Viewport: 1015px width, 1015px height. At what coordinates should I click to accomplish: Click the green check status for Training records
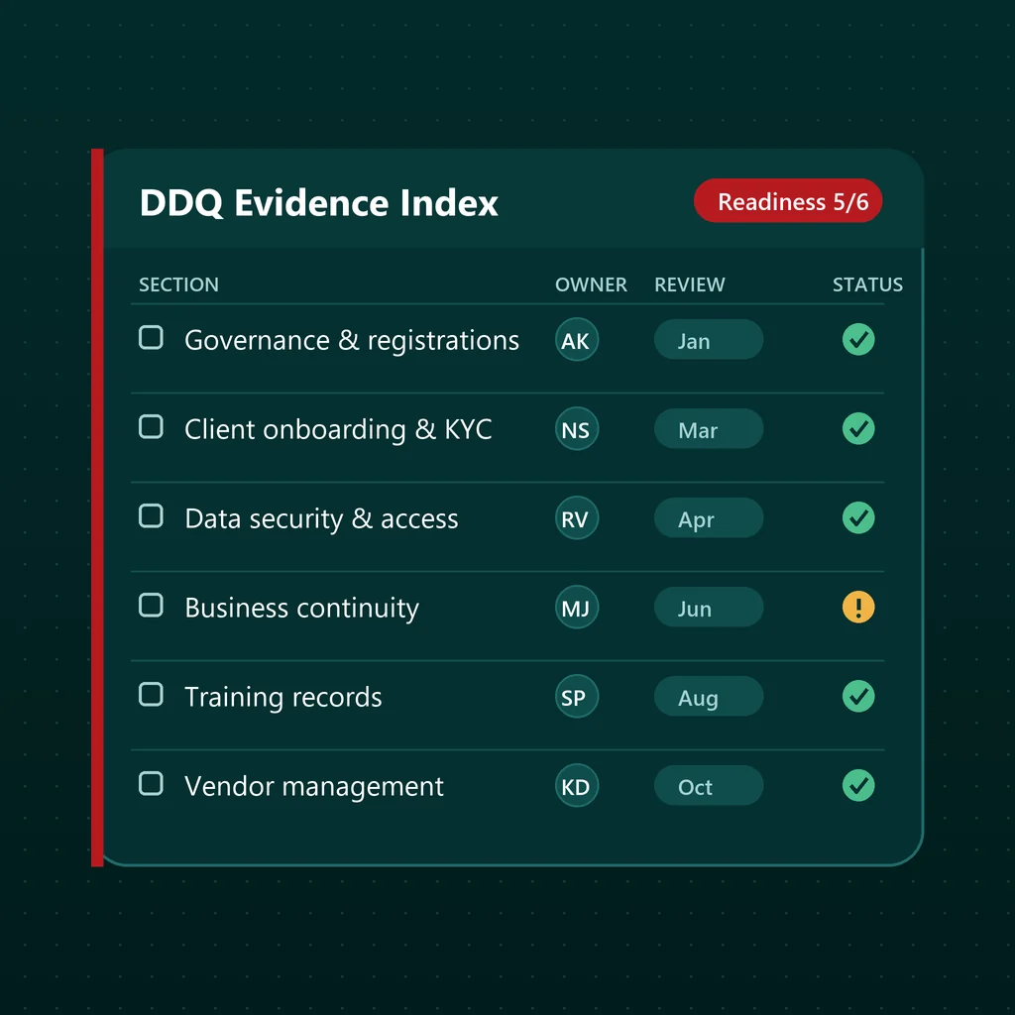click(857, 697)
